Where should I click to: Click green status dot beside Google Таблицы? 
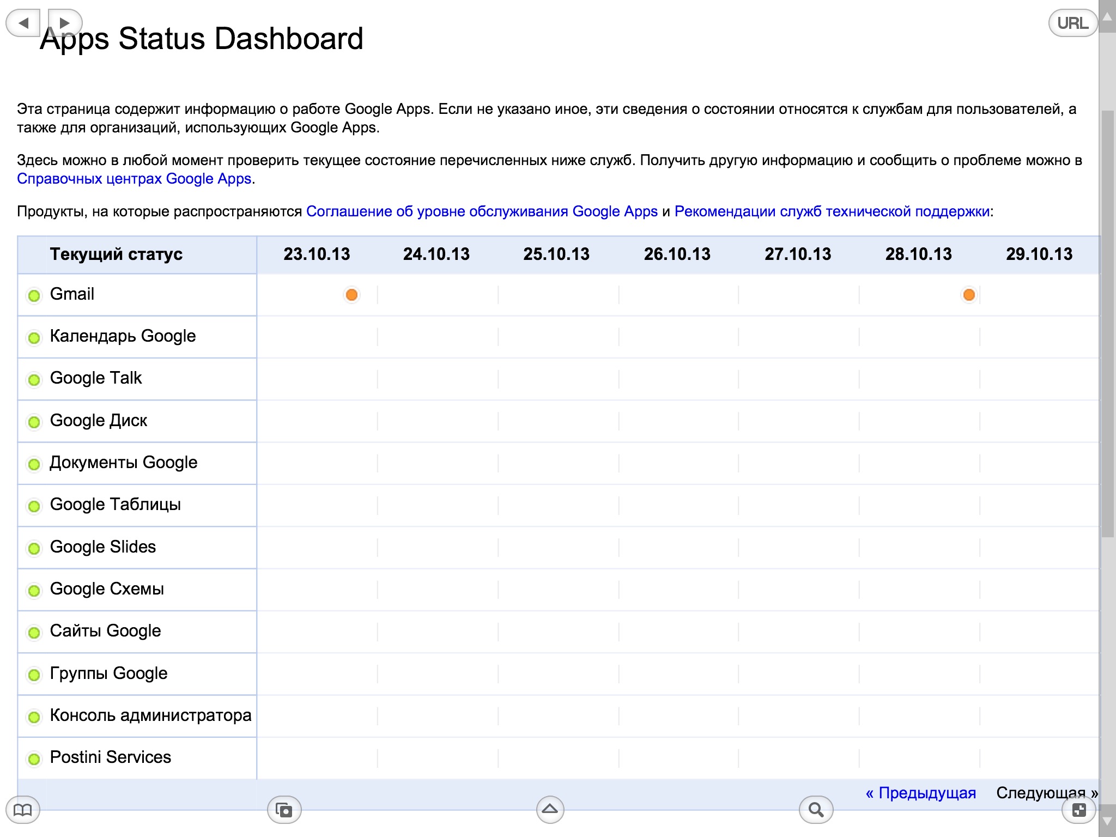(34, 506)
